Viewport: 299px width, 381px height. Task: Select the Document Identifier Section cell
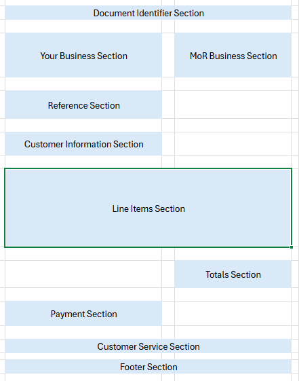coord(148,13)
